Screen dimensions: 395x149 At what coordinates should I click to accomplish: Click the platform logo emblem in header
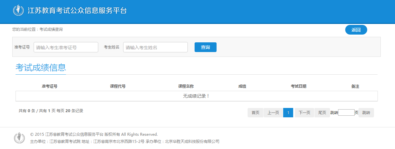pos(18,10)
